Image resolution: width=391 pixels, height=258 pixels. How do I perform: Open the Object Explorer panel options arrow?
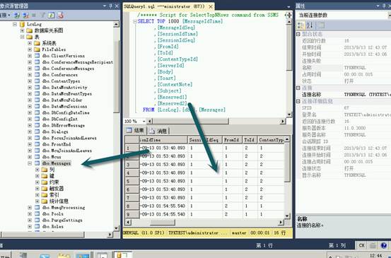(x=105, y=6)
